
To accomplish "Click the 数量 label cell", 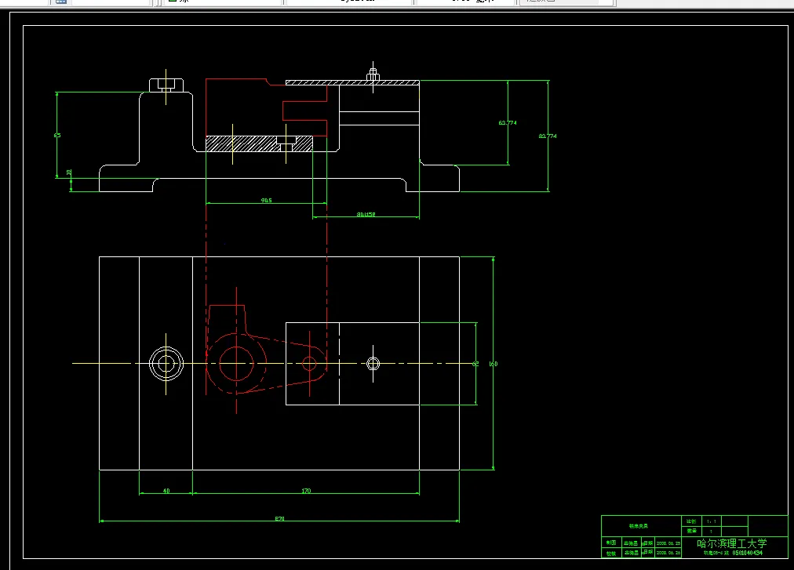I will (x=692, y=531).
